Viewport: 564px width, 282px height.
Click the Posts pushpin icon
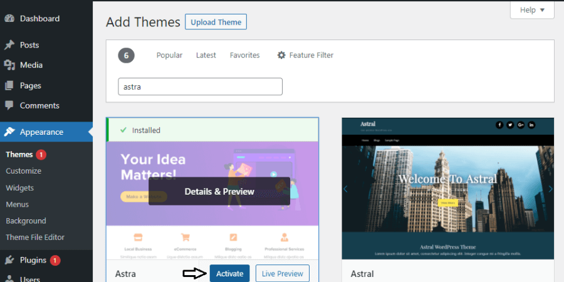[x=9, y=45]
